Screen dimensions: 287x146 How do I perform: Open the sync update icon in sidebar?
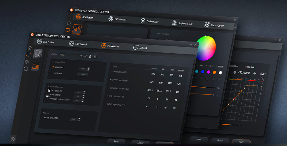(26, 69)
